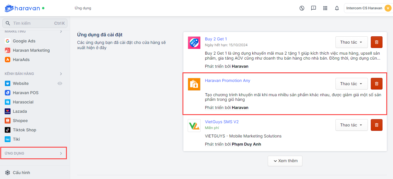Open Website sales channel
The image size is (393, 179).
21,83
